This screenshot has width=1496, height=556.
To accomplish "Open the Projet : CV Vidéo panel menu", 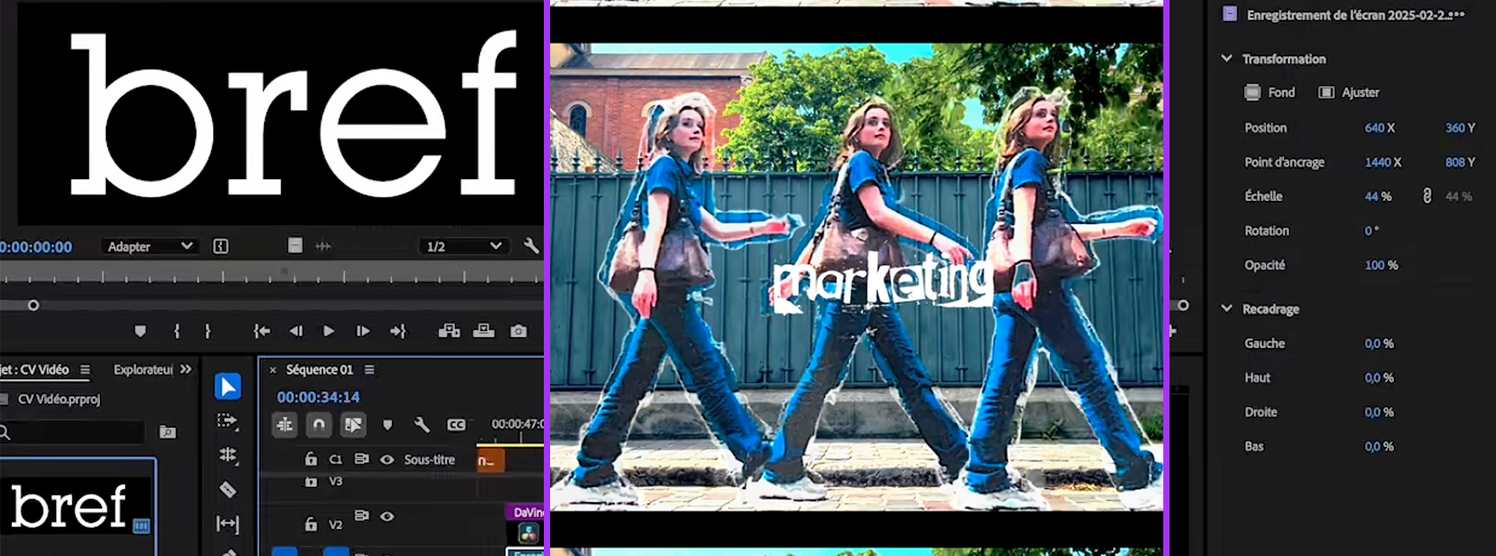I will click(x=85, y=370).
